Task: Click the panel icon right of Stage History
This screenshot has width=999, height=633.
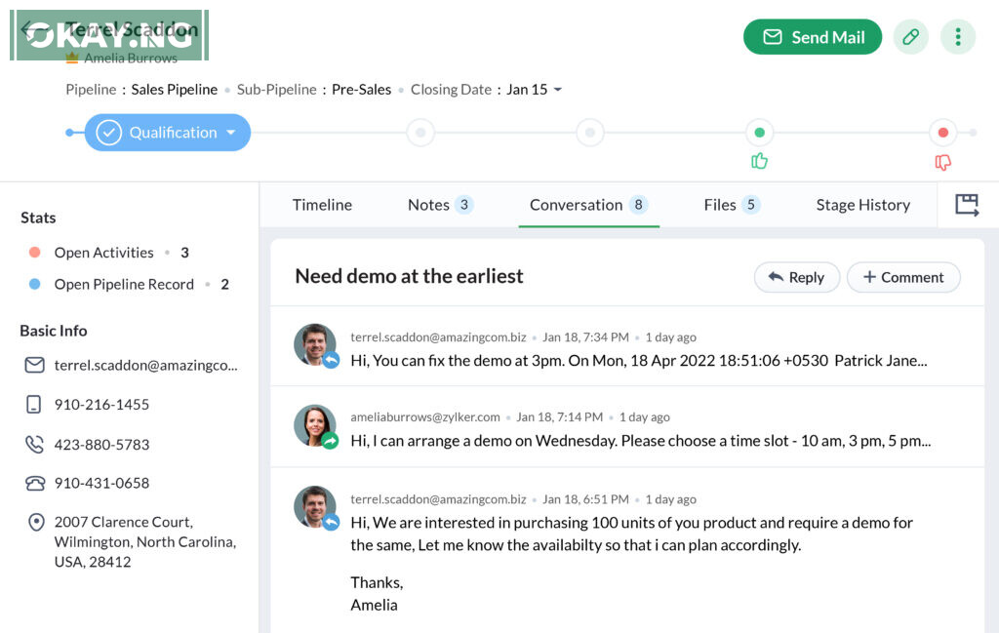Action: coord(966,205)
